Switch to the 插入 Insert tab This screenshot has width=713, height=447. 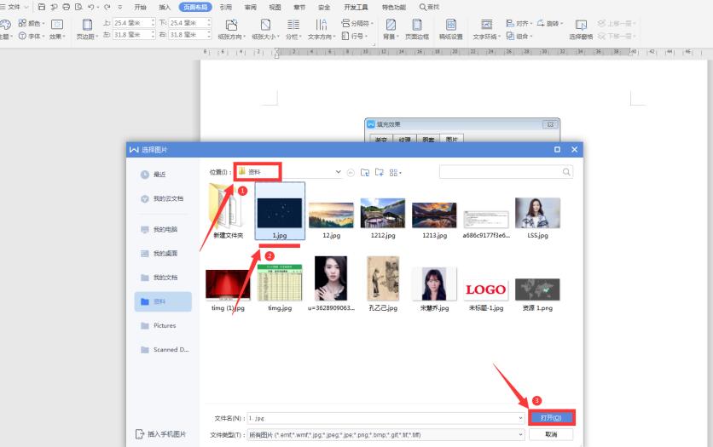pos(165,8)
